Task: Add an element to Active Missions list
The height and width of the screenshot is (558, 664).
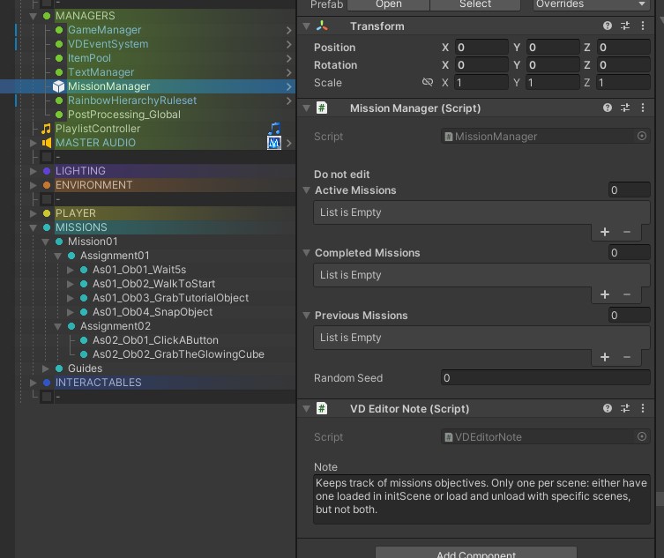Action: [x=605, y=232]
